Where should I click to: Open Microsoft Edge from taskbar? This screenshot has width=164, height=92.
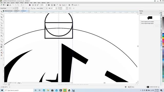coord(44,90)
